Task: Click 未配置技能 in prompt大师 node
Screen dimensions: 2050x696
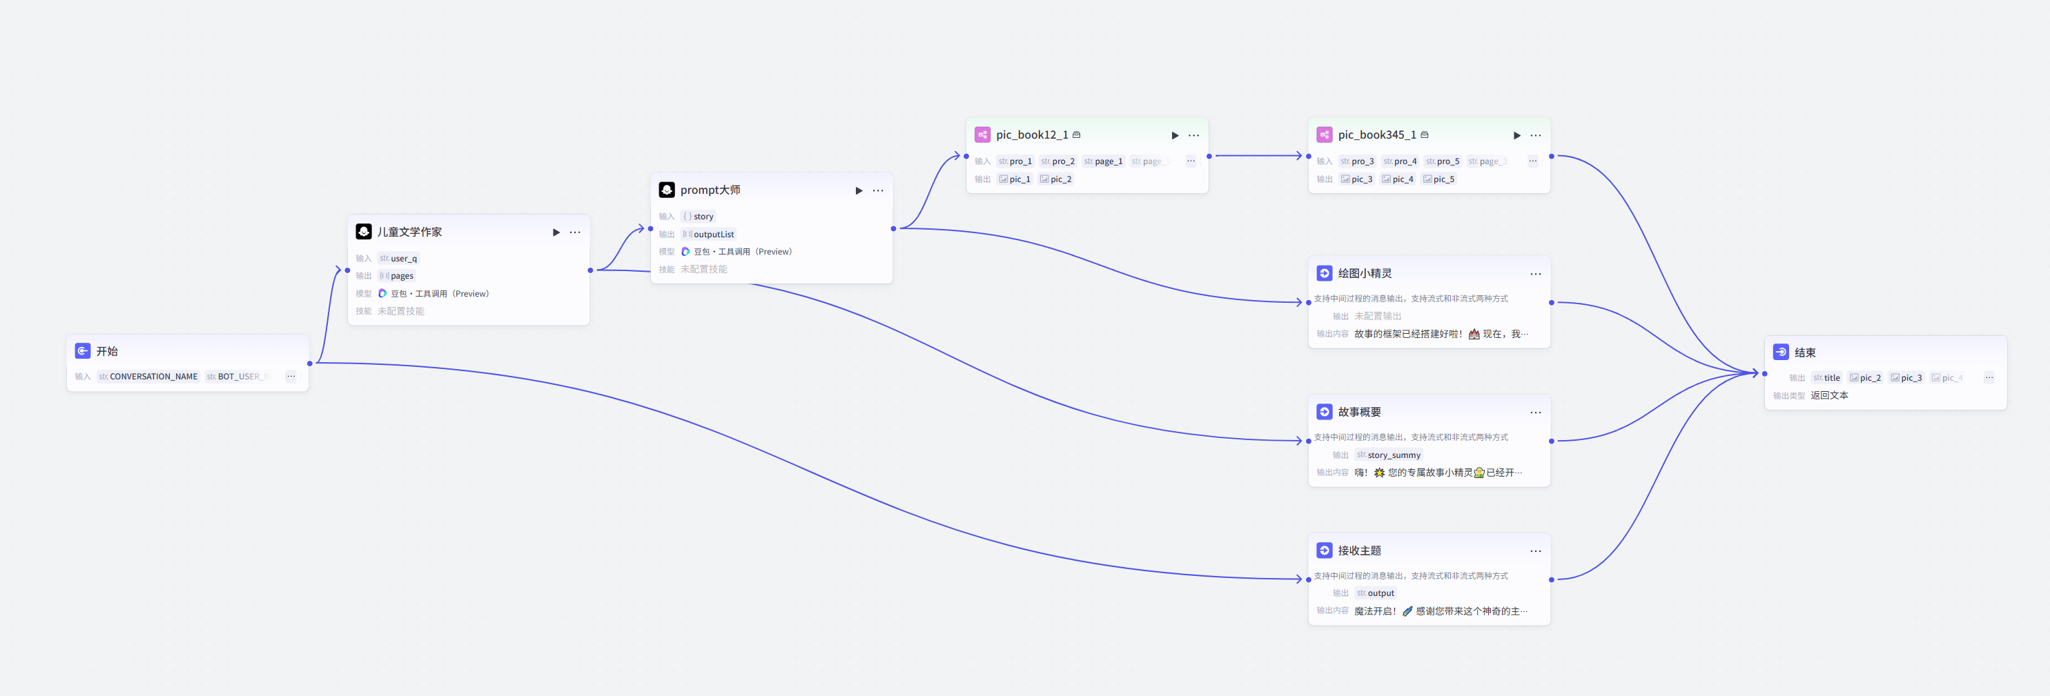Action: click(x=703, y=270)
